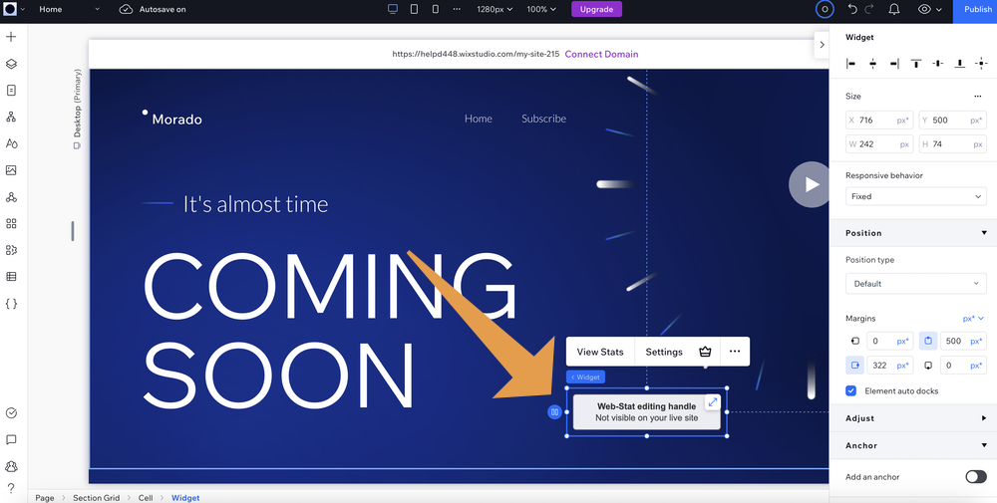Open Size section more options ellipsis
Viewport: 997px width, 503px height.
coord(978,97)
